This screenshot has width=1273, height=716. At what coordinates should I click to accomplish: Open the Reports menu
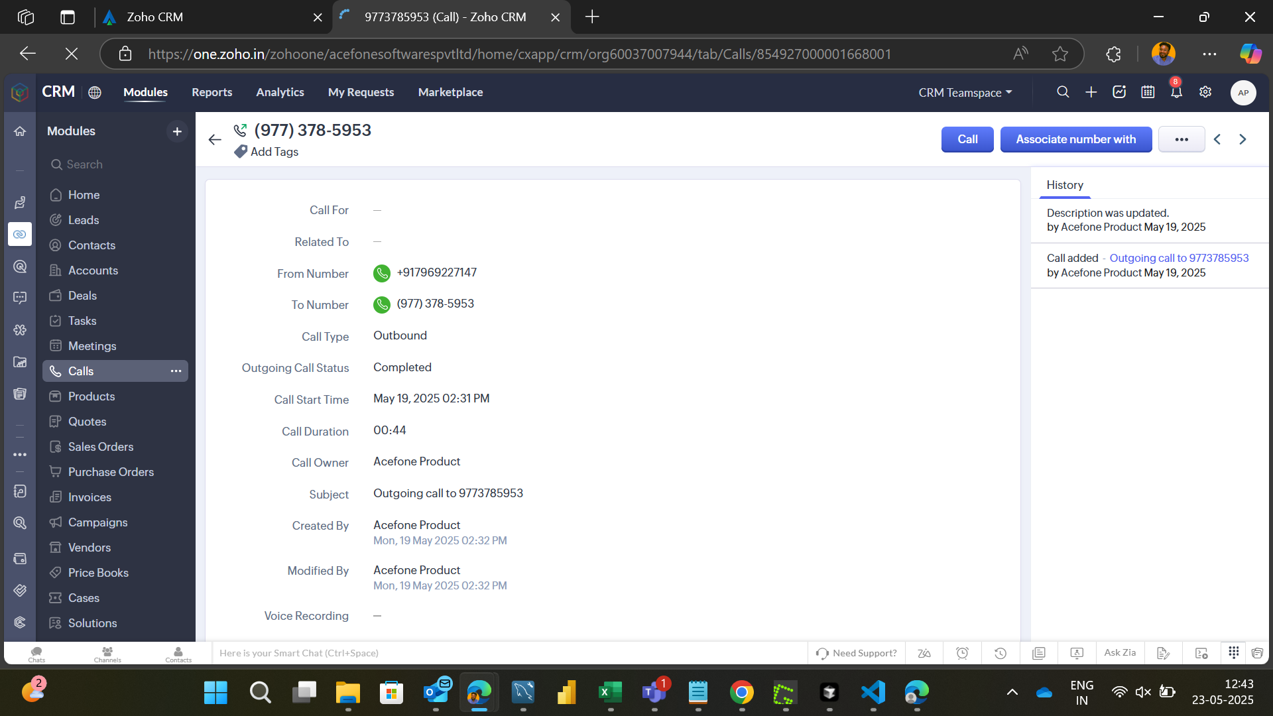click(212, 92)
